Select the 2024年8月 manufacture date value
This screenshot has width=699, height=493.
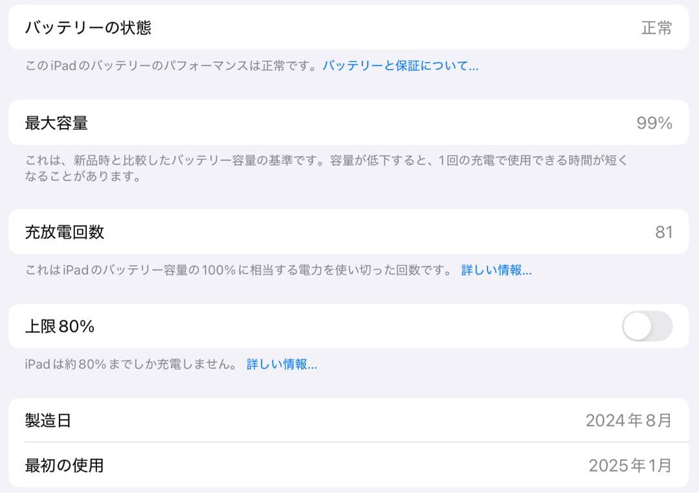pyautogui.click(x=629, y=420)
